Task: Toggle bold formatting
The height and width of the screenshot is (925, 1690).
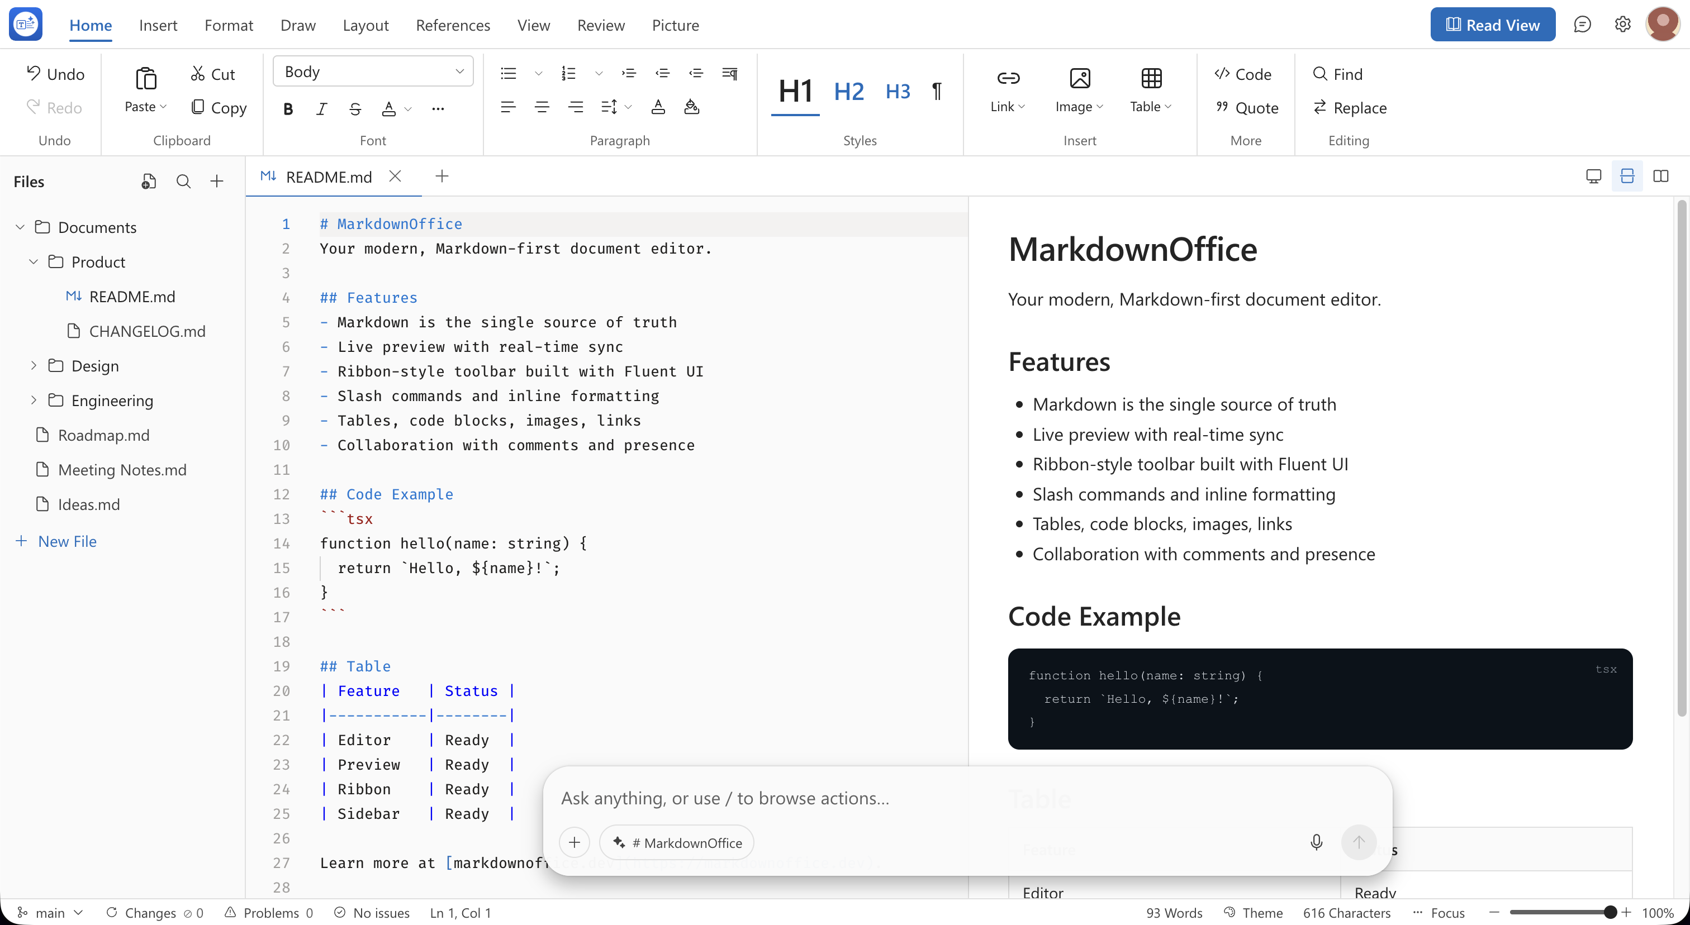Action: click(288, 108)
